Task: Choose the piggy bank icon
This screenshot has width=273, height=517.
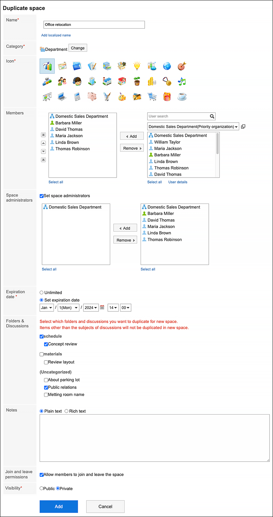Action: [92, 97]
